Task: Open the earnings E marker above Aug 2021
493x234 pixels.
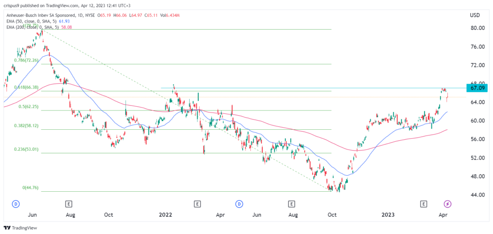Action: (68, 204)
